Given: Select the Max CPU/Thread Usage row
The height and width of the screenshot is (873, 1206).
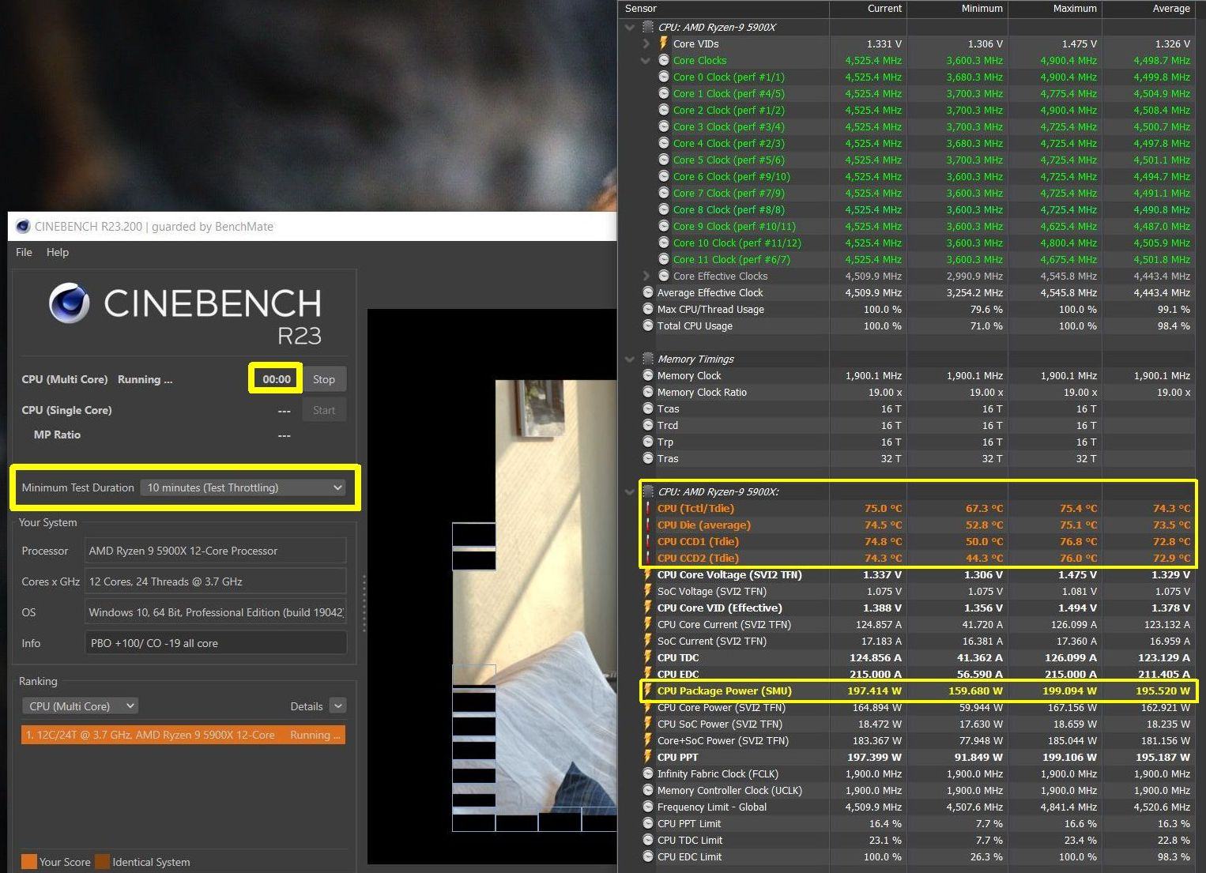Looking at the screenshot, I should tap(918, 309).
